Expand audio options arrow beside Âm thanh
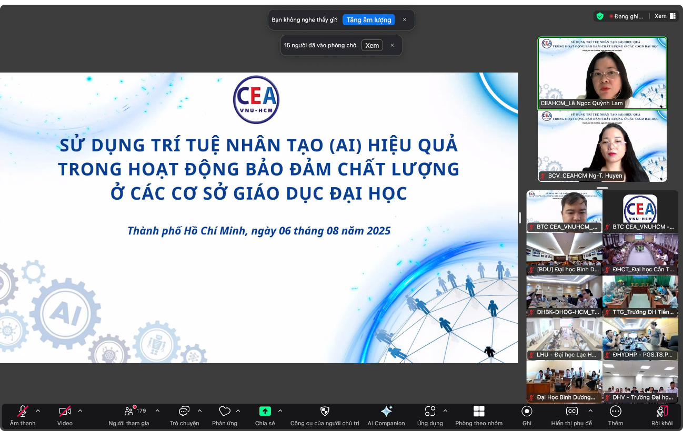The width and height of the screenshot is (683, 431). 38,411
